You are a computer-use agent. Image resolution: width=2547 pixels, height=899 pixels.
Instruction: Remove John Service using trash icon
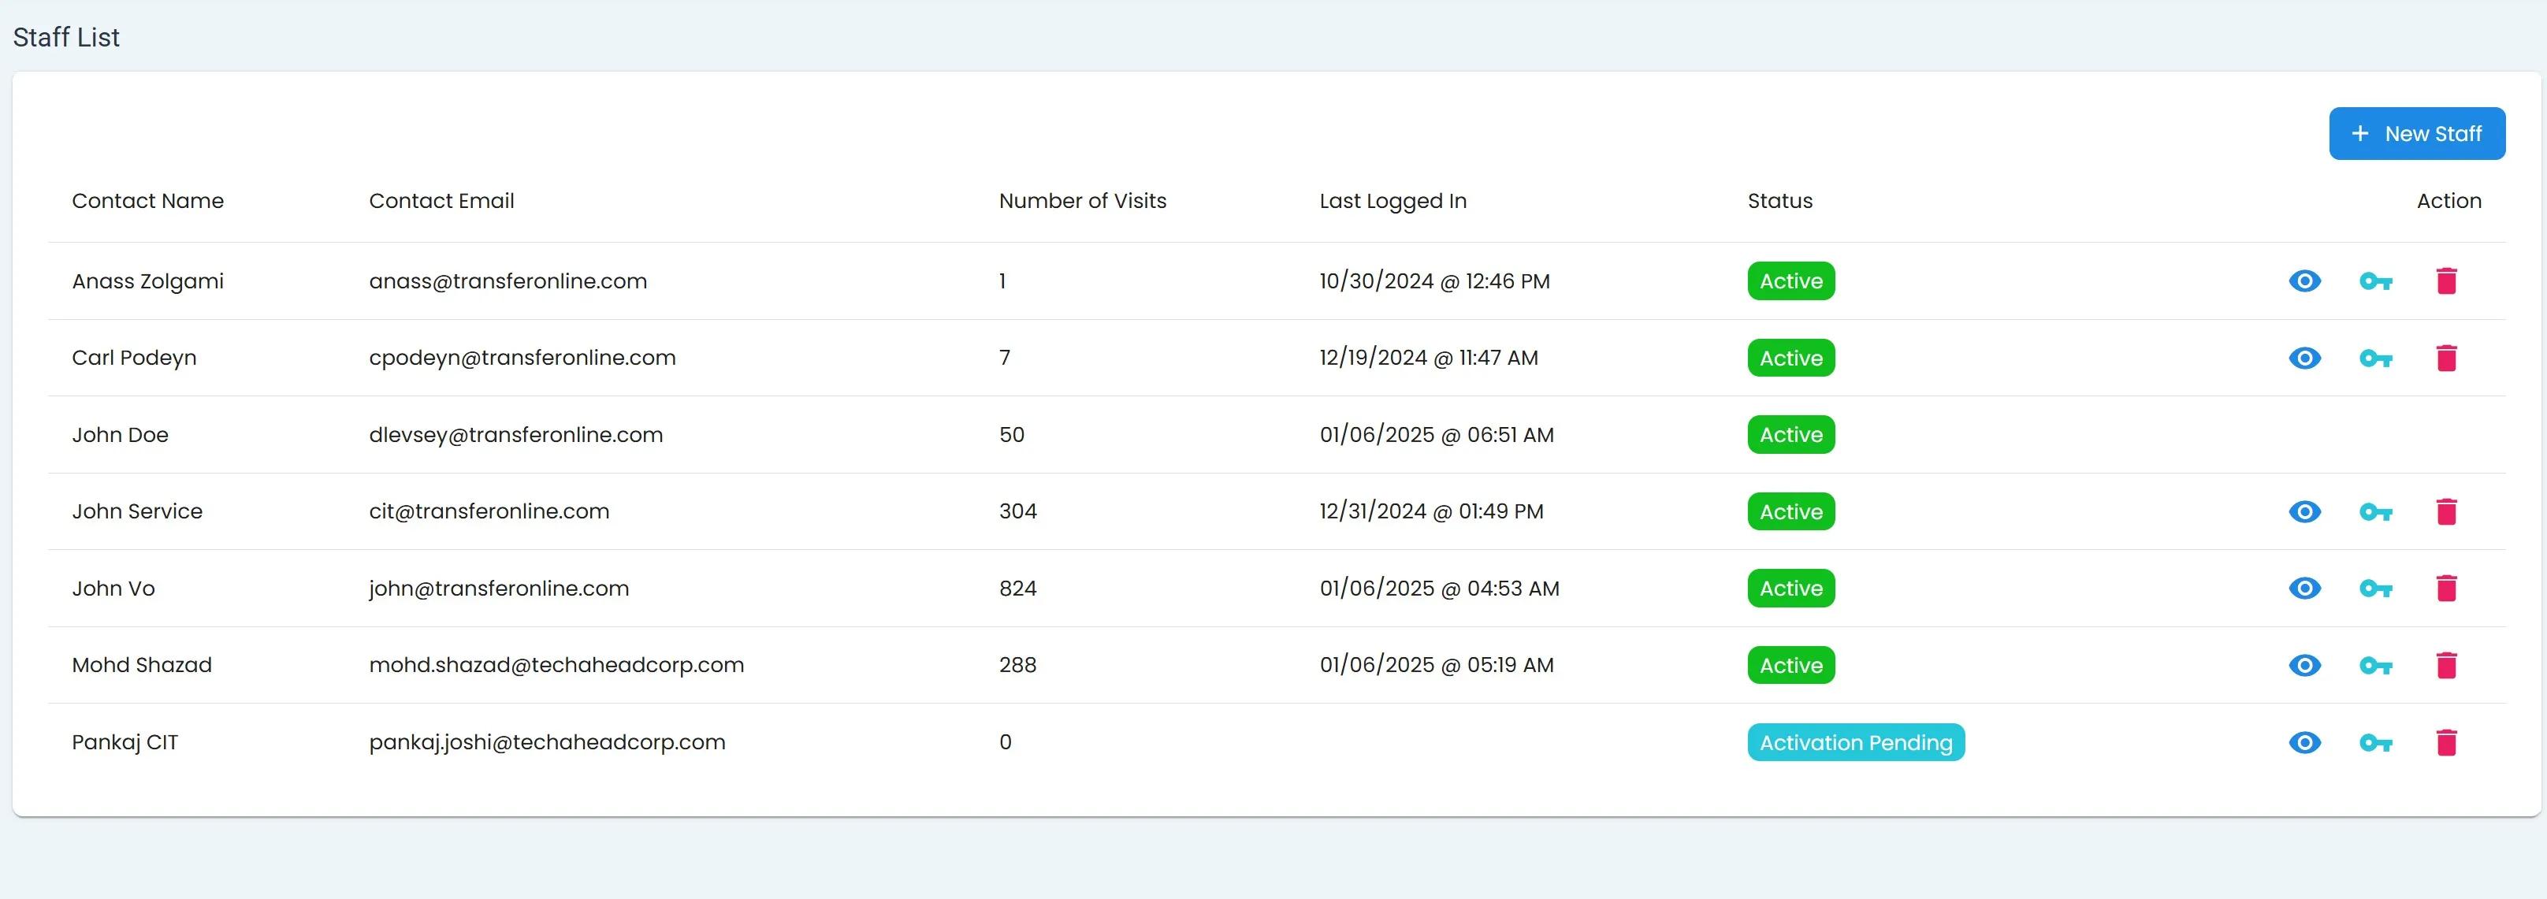(x=2446, y=511)
